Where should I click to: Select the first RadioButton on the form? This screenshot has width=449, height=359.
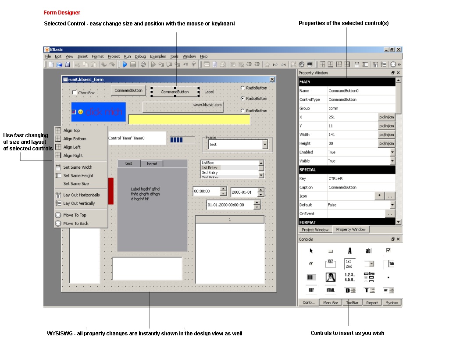(243, 88)
